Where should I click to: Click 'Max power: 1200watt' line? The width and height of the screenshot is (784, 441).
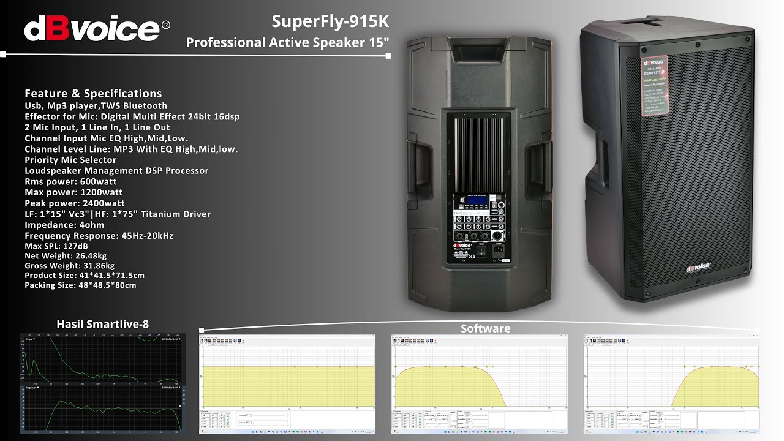coord(73,192)
